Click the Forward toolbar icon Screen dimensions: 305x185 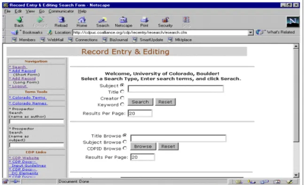click(x=40, y=22)
